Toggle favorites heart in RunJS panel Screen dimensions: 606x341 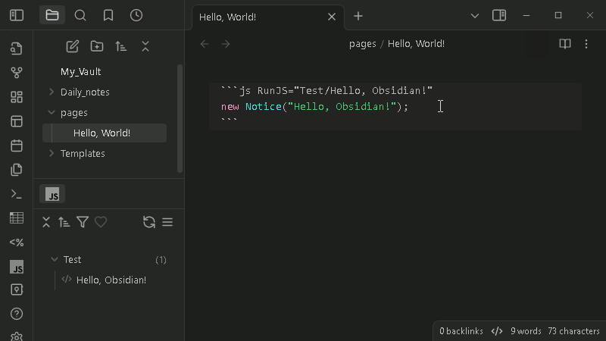point(101,222)
